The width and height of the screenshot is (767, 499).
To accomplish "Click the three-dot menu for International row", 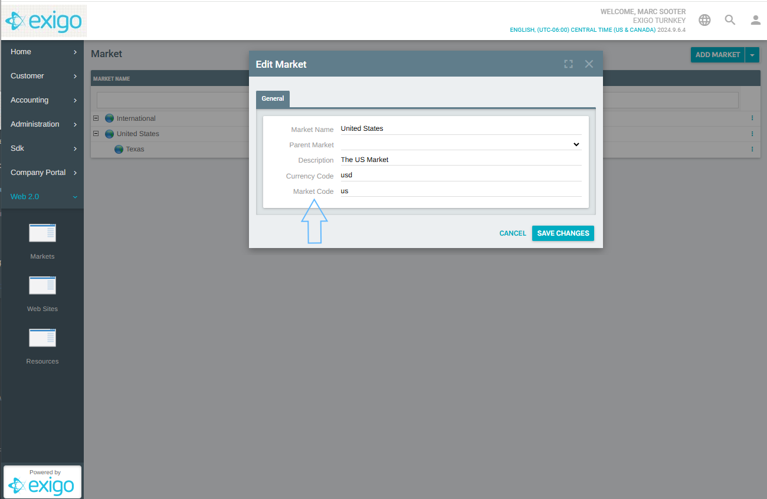I will (752, 118).
